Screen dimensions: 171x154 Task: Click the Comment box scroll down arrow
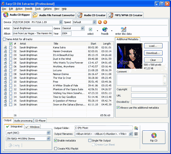pos(165,83)
